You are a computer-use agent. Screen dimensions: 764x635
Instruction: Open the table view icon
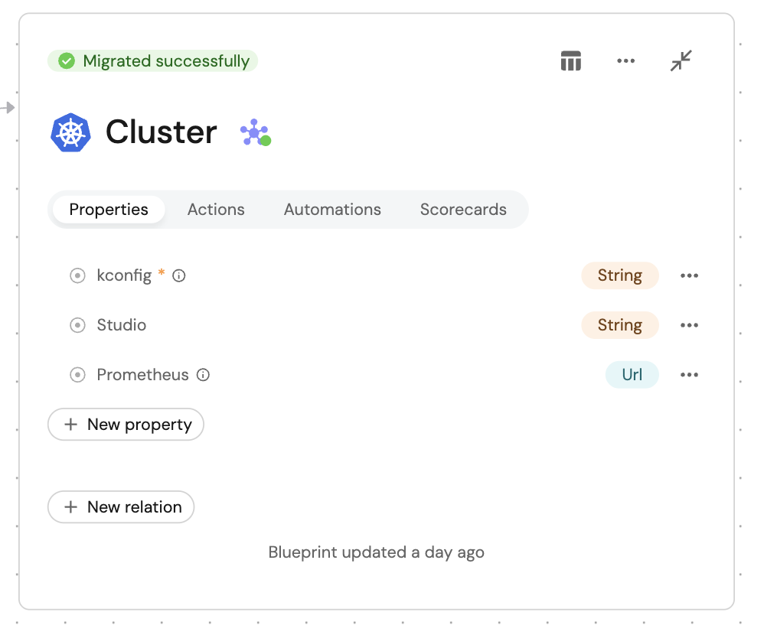pyautogui.click(x=571, y=61)
